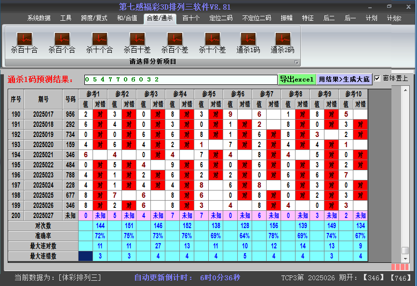Screen dimensions: 417x286
Task: Open the 系统数据 menu
Action: (x=39, y=18)
